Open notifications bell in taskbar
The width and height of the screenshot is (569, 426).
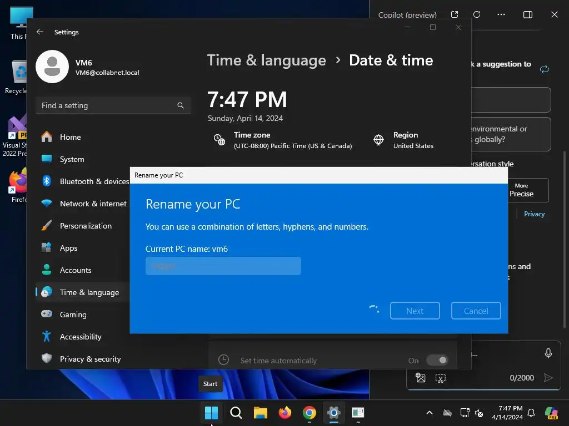531,412
